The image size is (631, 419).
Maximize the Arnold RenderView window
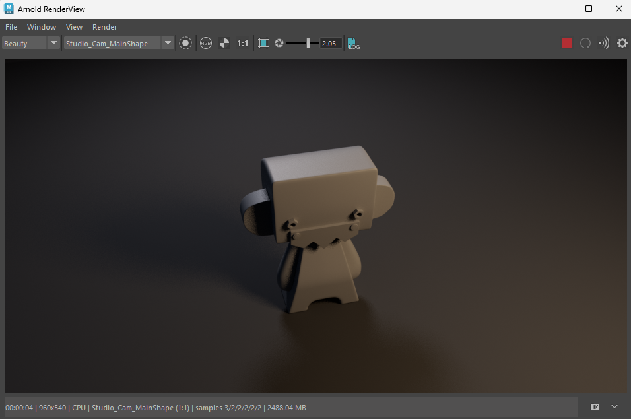(x=588, y=9)
